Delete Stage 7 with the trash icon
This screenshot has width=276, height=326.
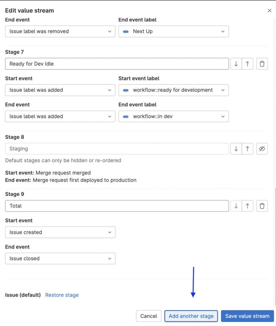click(262, 64)
